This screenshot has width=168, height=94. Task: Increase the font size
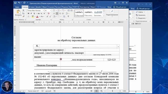47,16
